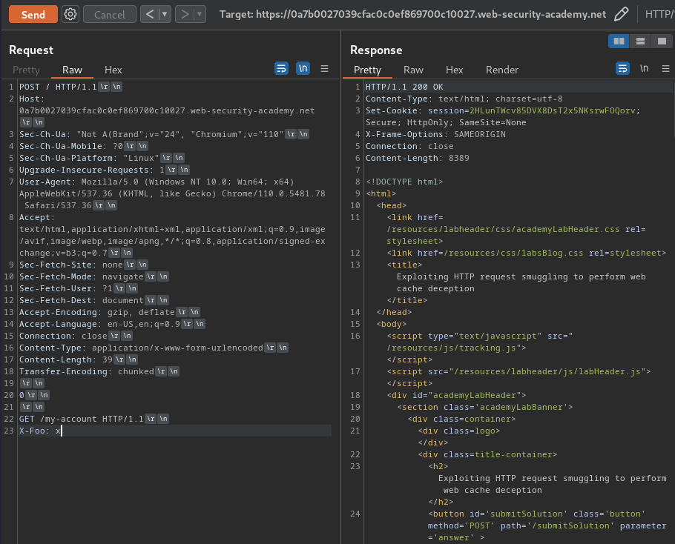Open history dropdown beside back arrow

(165, 14)
